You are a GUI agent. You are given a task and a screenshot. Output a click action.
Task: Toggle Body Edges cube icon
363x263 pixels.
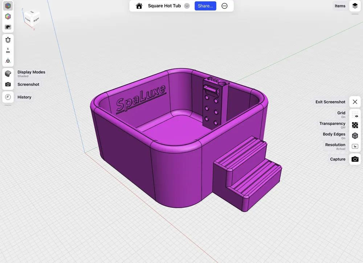pyautogui.click(x=355, y=135)
